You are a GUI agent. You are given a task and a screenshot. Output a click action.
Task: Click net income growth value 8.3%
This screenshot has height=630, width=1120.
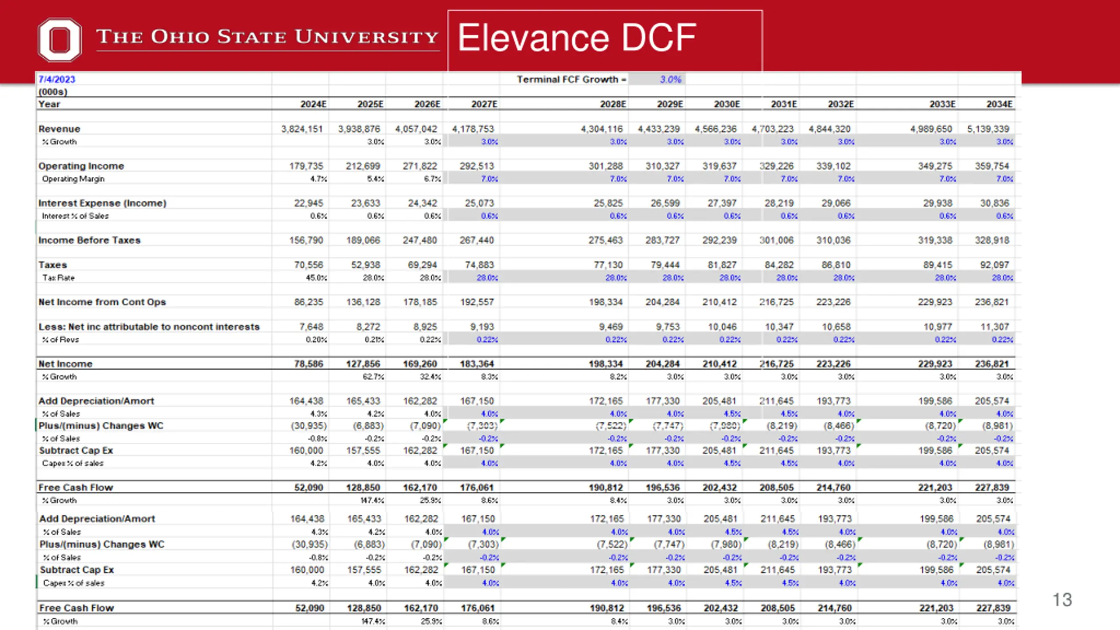[x=490, y=377]
